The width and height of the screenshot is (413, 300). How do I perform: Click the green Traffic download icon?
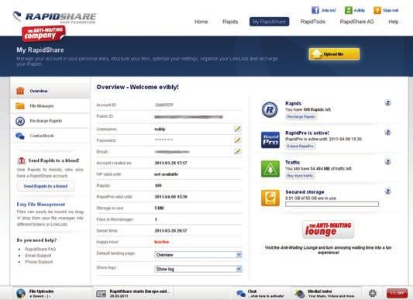270,169
